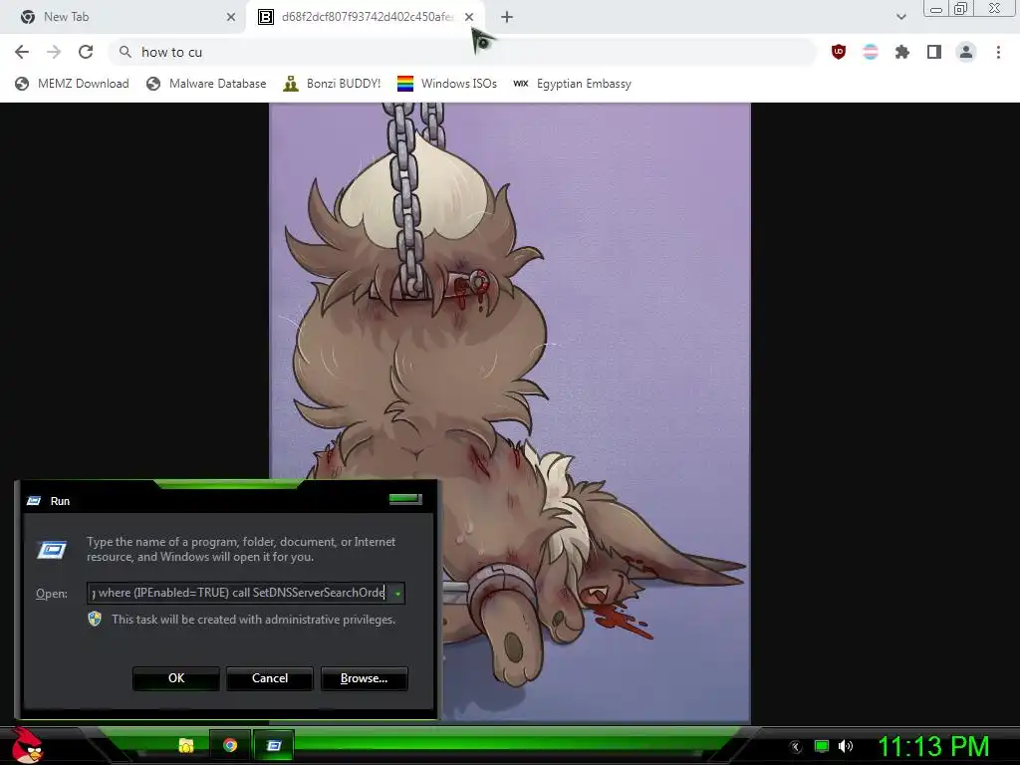Click the search magnifier in the address bar

(125, 52)
